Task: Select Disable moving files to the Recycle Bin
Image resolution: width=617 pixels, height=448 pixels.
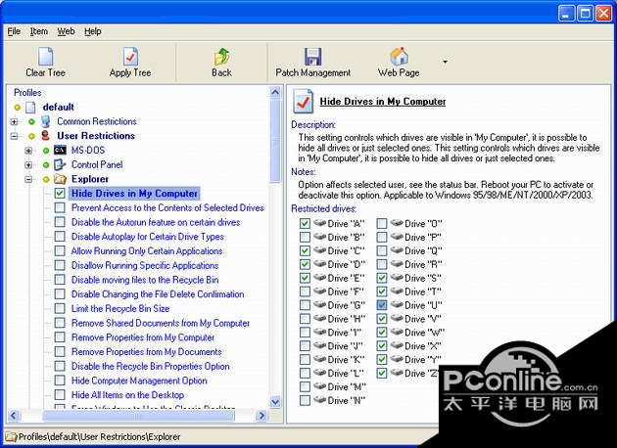Action: tap(145, 280)
